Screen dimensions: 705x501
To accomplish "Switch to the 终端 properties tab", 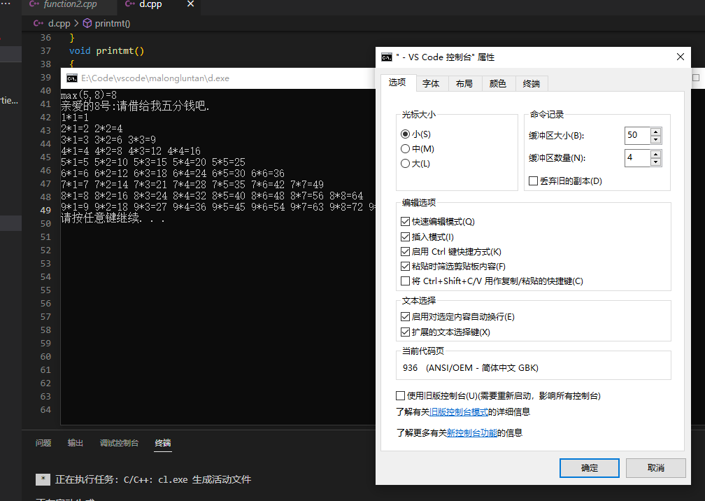I will (x=532, y=84).
